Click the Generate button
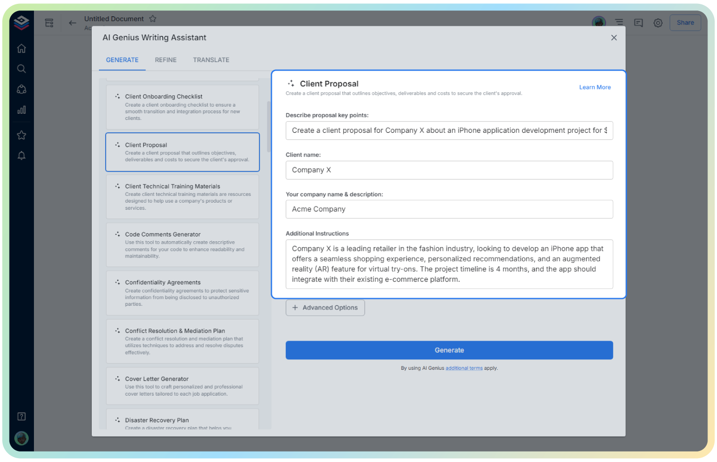The height and width of the screenshot is (462, 717). click(x=449, y=350)
